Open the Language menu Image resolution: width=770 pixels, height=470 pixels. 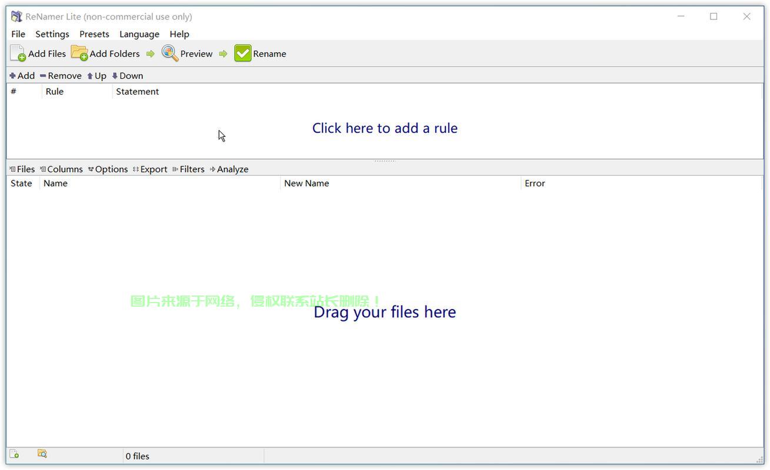point(139,34)
